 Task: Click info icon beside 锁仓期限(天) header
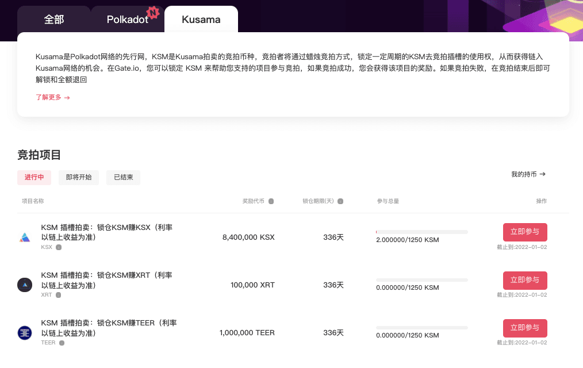point(340,201)
